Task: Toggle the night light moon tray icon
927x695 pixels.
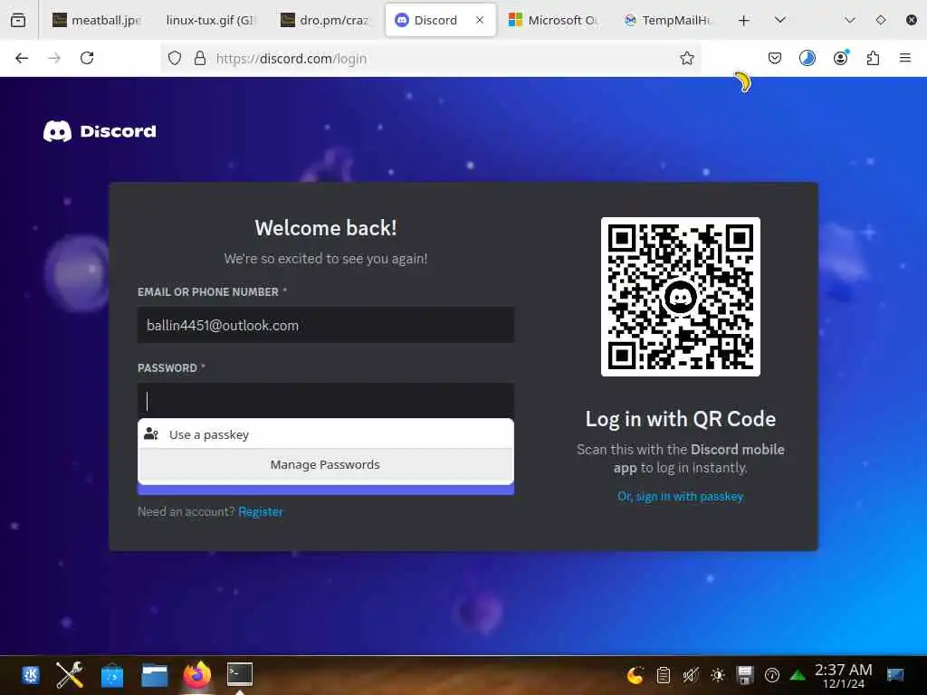Action: point(635,675)
